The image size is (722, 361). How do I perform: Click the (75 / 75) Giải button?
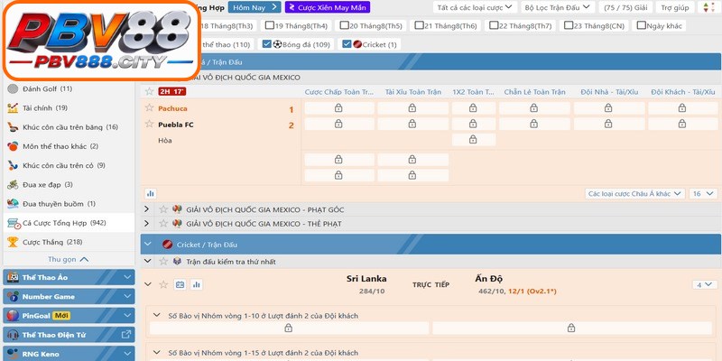click(625, 7)
